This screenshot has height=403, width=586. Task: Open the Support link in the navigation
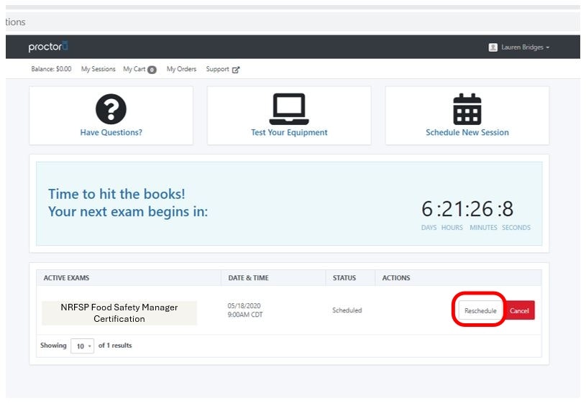(x=217, y=70)
